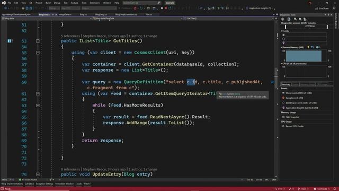This screenshot has width=339, height=191.
Task: Select the Events tab in Diagnostic Tools
Action: click(x=296, y=84)
